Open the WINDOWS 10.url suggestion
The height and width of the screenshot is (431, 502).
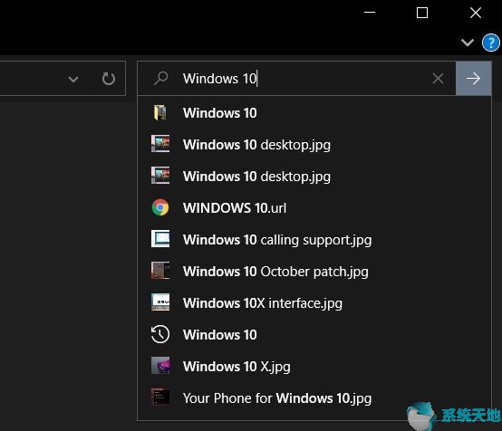tap(314, 208)
